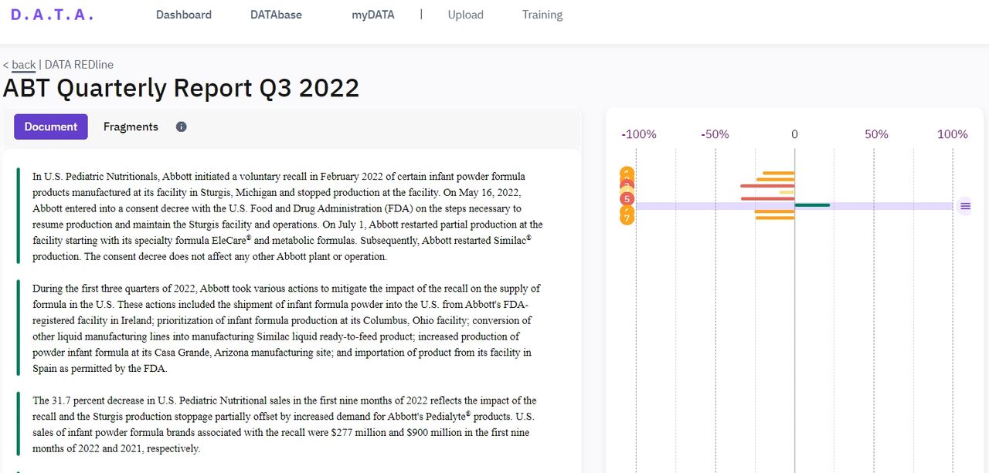Open the menu icon at the highlighted chart row

point(964,206)
